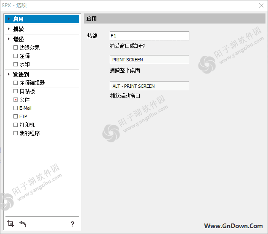Toggle the 剪贴板 checkbox
Viewport: 268px width, 234px height.
tap(16, 91)
